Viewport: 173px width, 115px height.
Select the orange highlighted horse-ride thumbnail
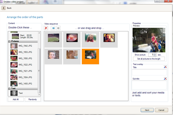[90, 56]
